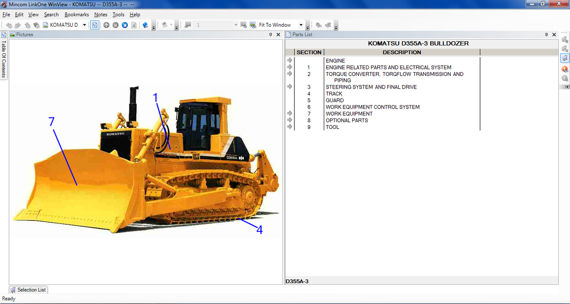Close the Pictures panel
This screenshot has width=570, height=304.
(x=278, y=35)
